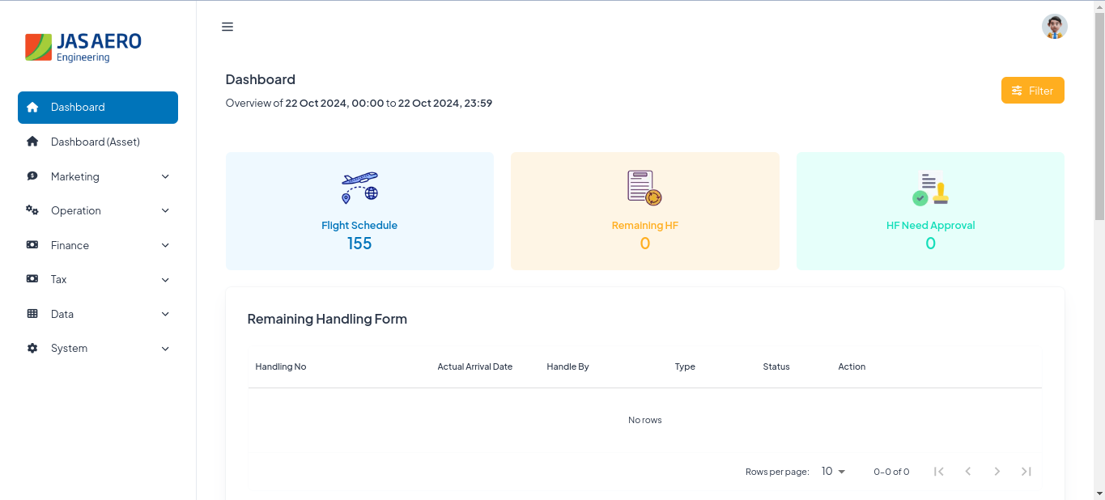Click the 0–0 of 0 pagination text
This screenshot has height=500, width=1105.
coord(891,472)
